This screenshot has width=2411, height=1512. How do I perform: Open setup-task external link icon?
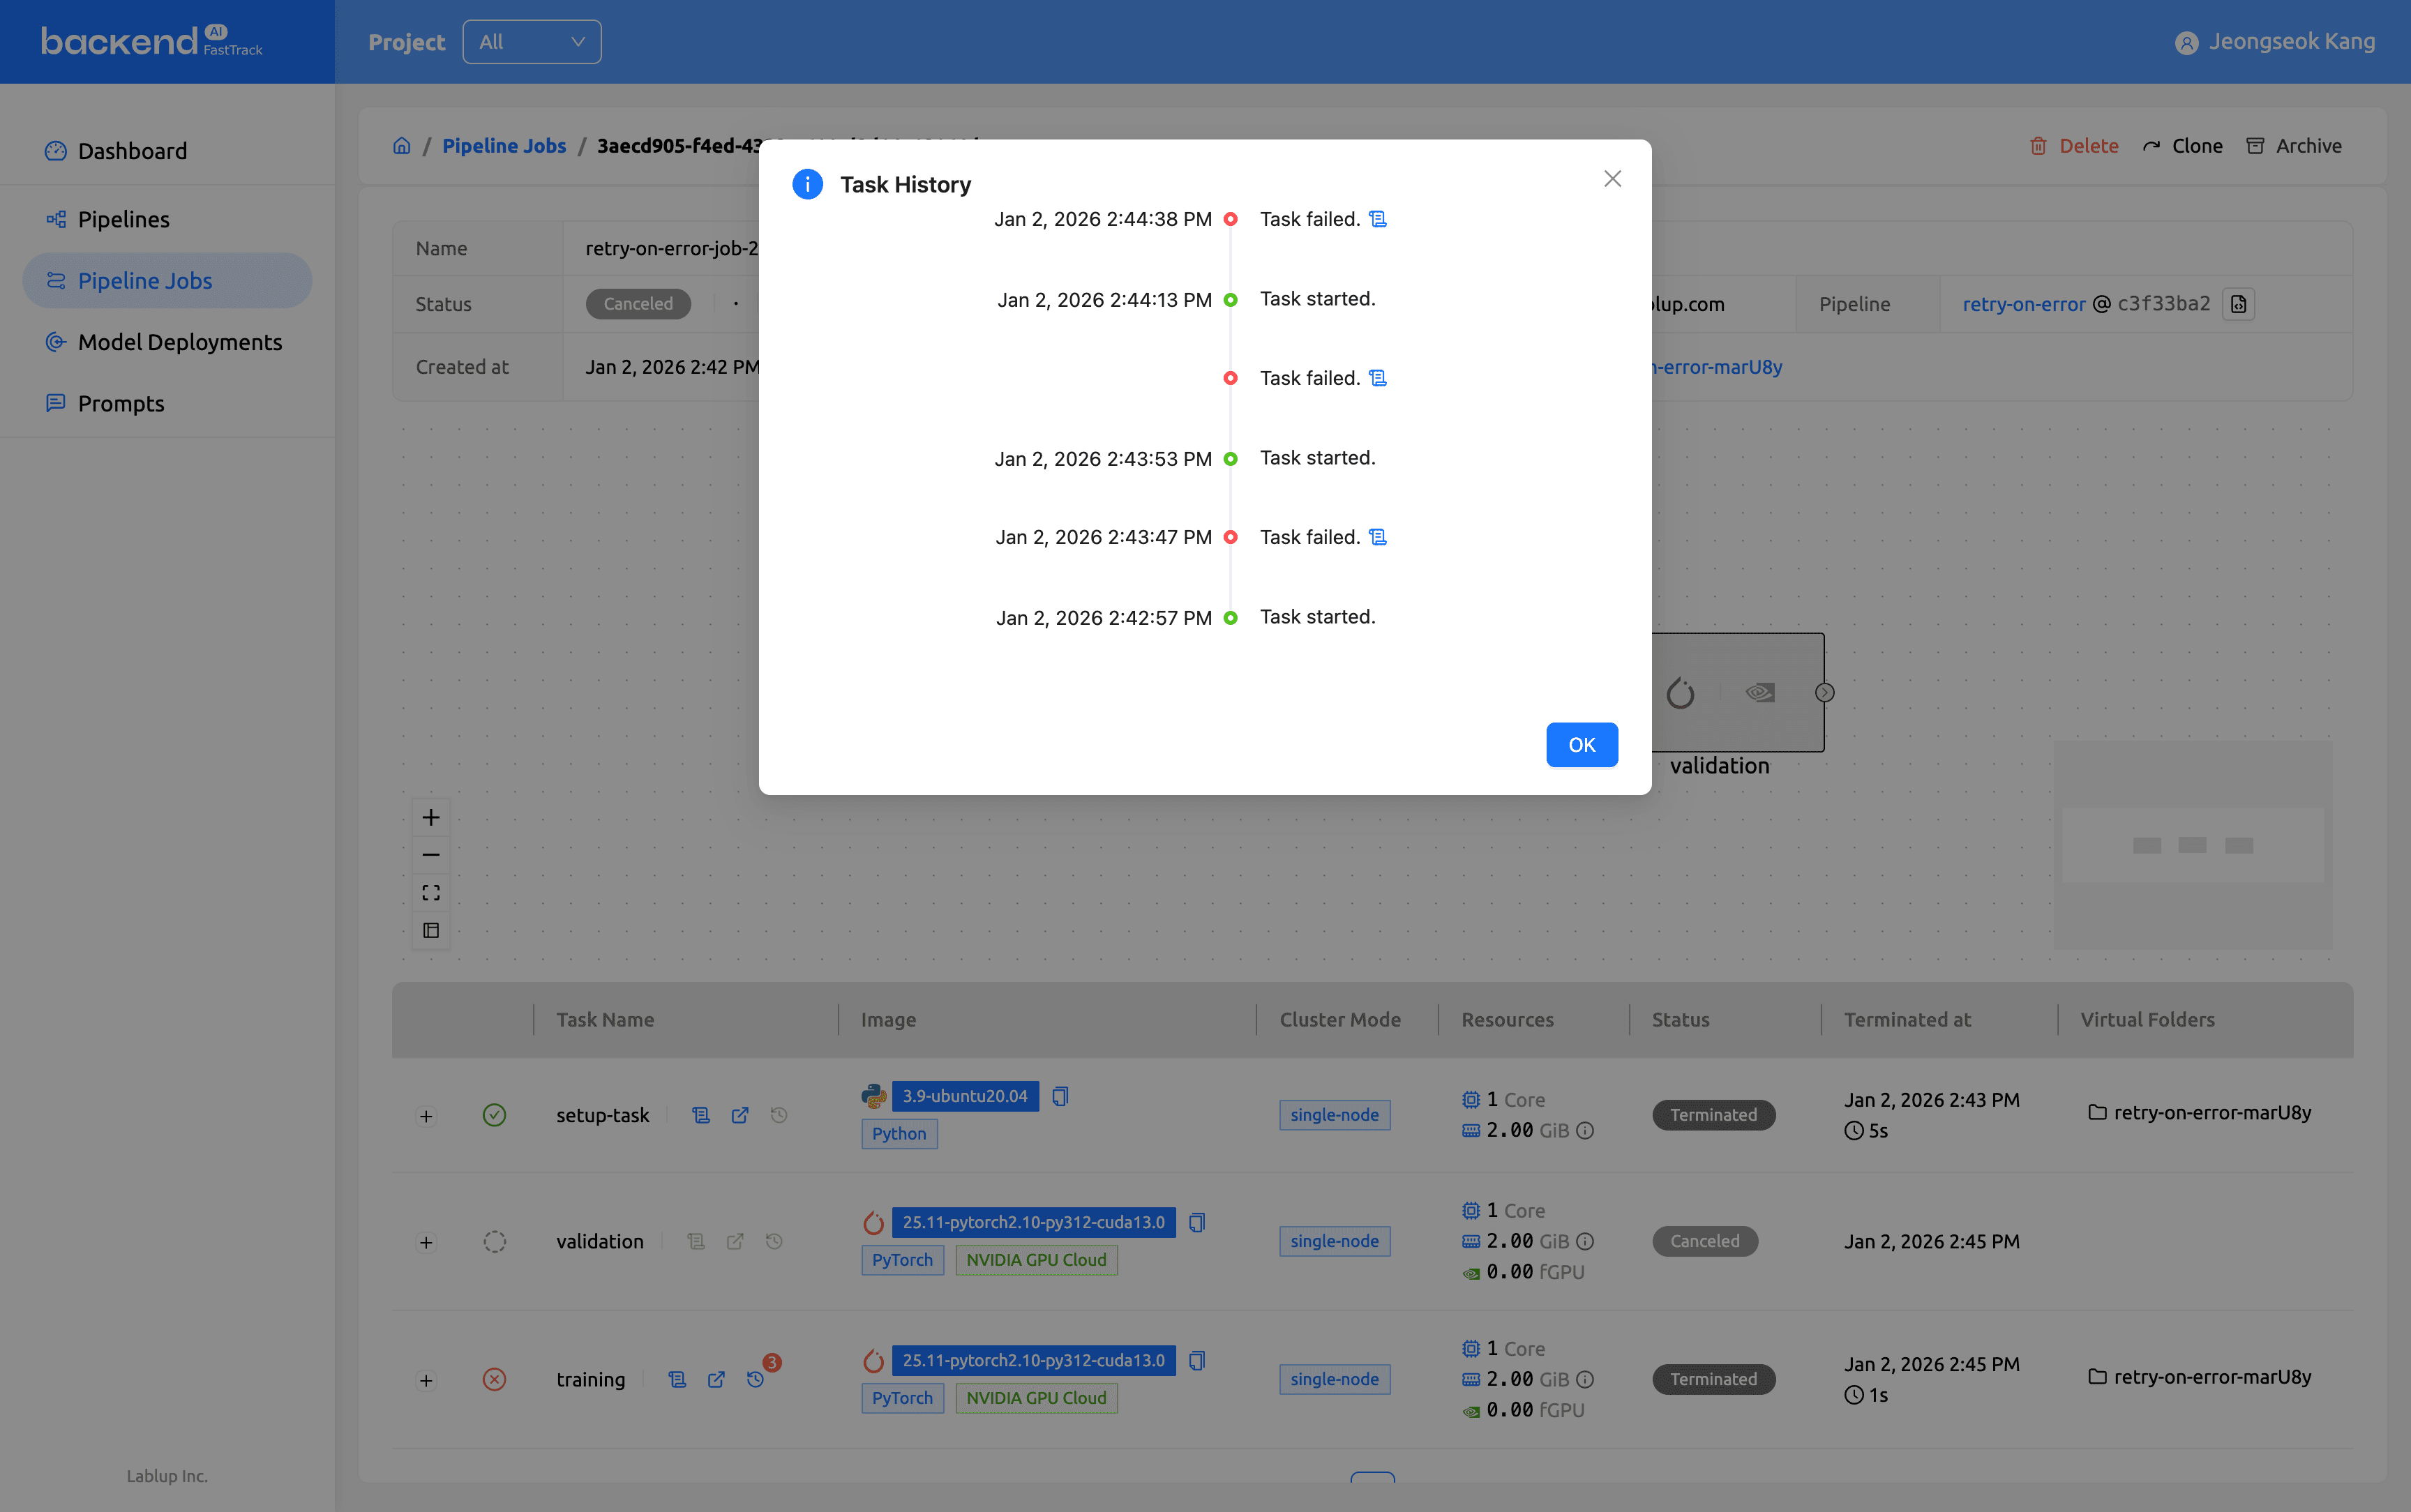tap(740, 1115)
